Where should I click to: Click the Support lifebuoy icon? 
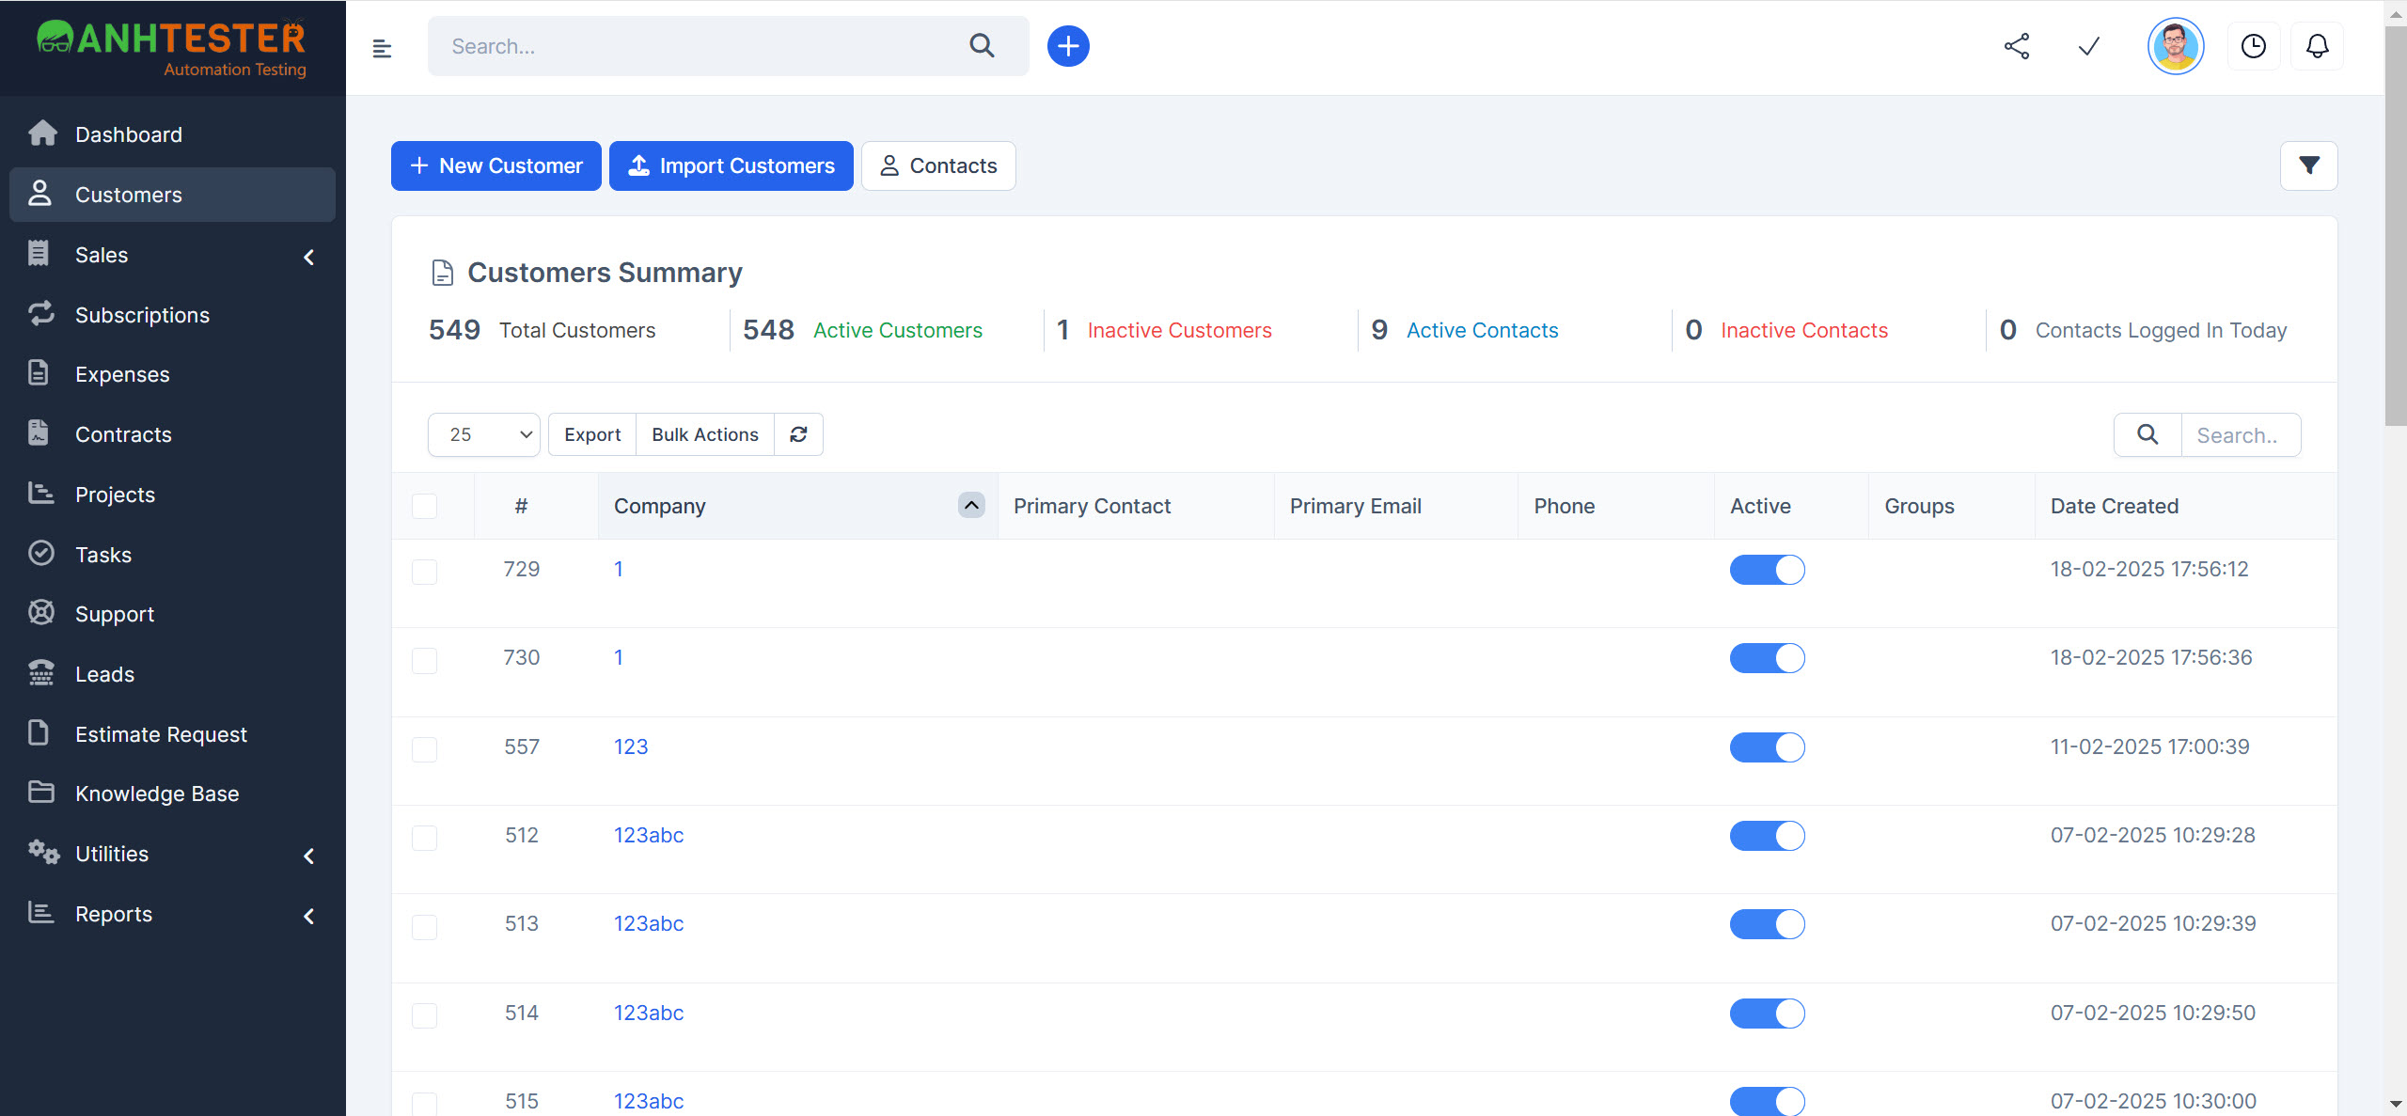click(x=41, y=612)
